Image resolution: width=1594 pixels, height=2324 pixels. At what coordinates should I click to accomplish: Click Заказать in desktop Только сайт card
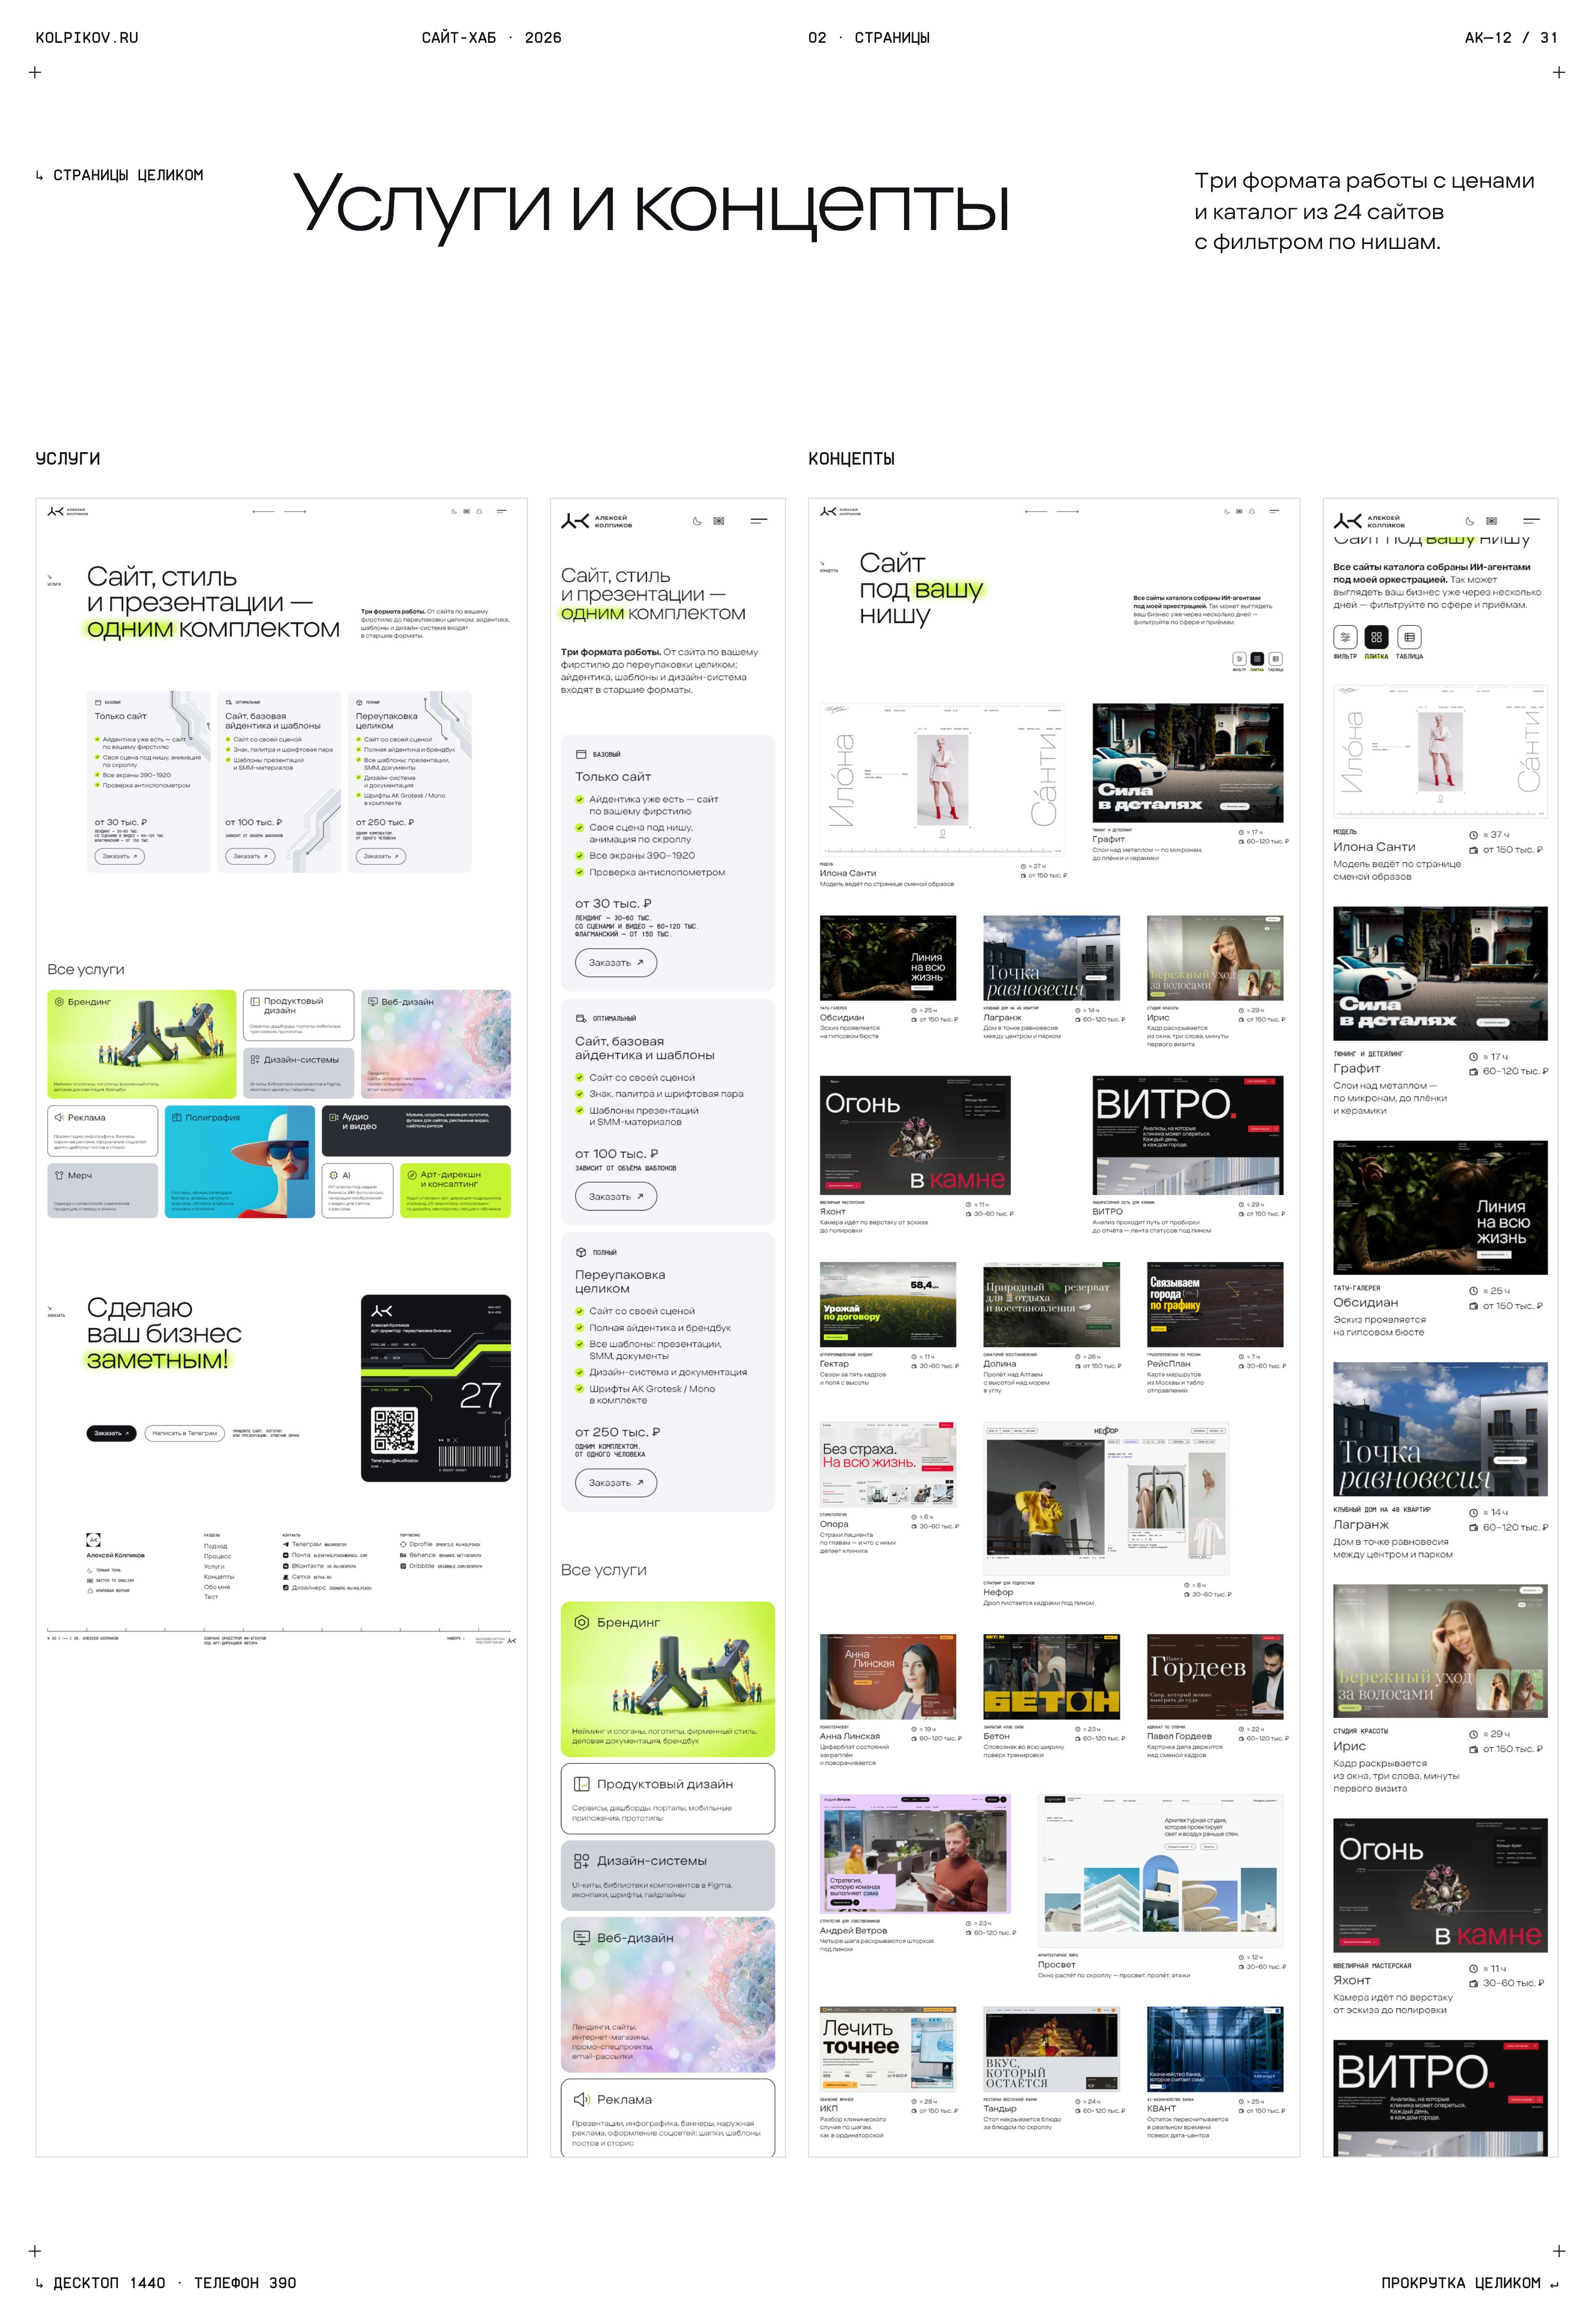(x=119, y=856)
